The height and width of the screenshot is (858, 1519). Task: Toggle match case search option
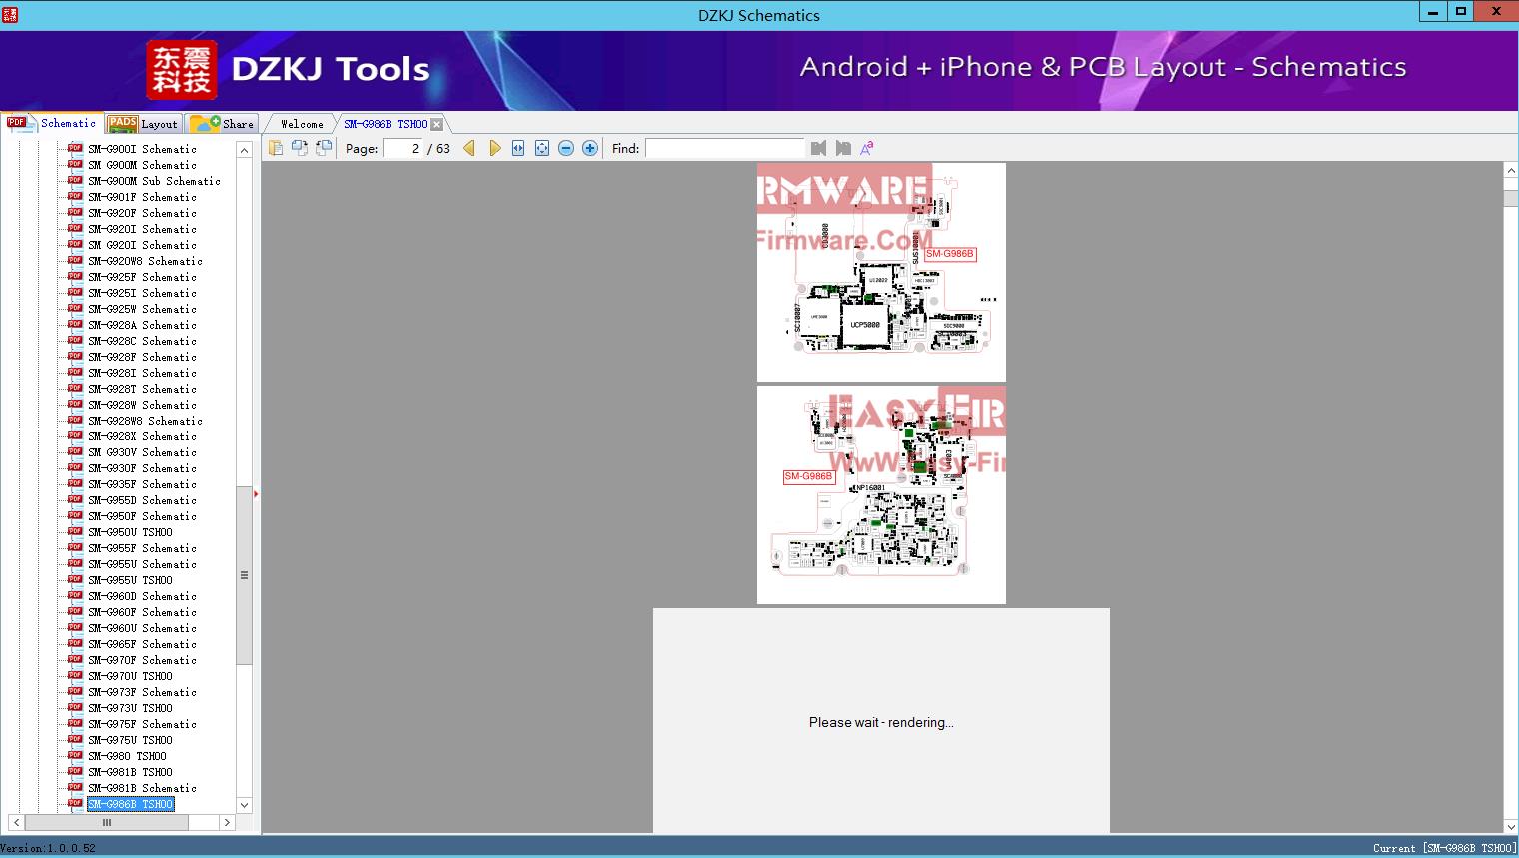(867, 148)
